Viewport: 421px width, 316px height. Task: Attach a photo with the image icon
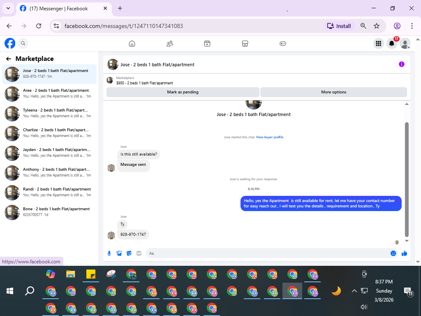click(x=119, y=253)
